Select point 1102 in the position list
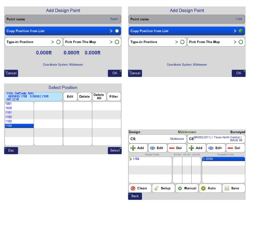The image size is (257, 228). tap(19, 117)
